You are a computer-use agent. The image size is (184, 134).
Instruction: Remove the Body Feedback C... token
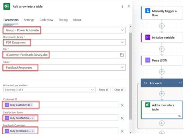click(x=33, y=131)
